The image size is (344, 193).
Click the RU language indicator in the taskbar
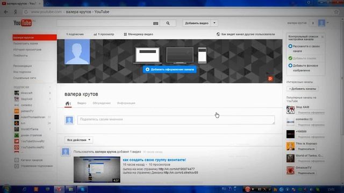(224, 189)
